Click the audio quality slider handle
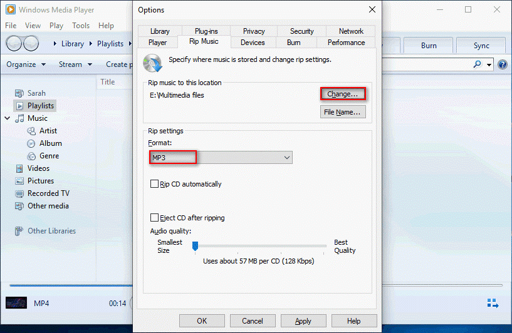Viewport: 512px width, 333px height. [x=196, y=246]
